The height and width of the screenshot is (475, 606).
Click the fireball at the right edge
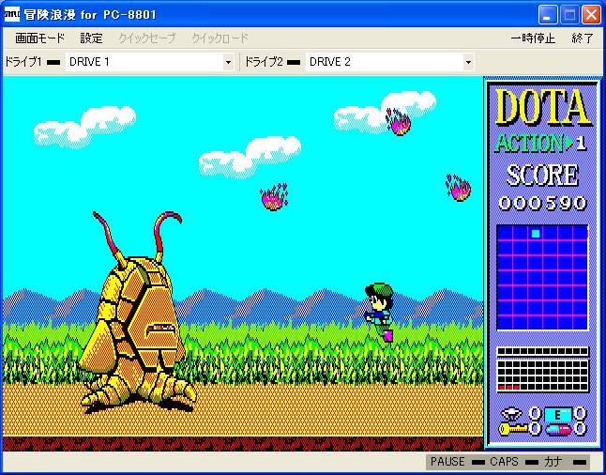pos(459,188)
